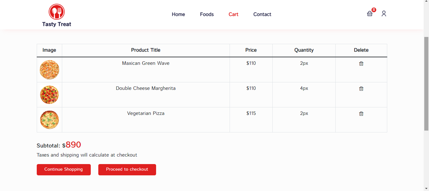This screenshot has height=191, width=429.
Task: Click the user account profile icon
Action: click(x=384, y=14)
